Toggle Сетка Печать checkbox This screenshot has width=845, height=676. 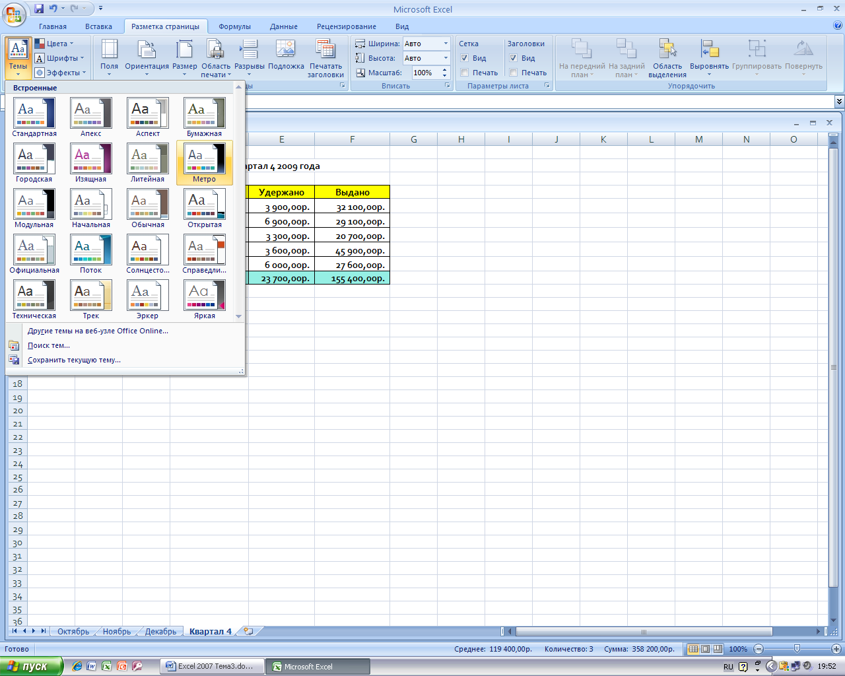(x=465, y=73)
